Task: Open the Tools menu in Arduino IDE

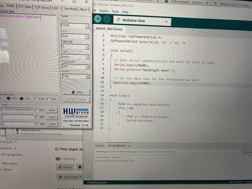Action: click(115, 11)
